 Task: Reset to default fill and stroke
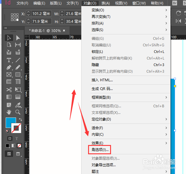click(x=7, y=131)
